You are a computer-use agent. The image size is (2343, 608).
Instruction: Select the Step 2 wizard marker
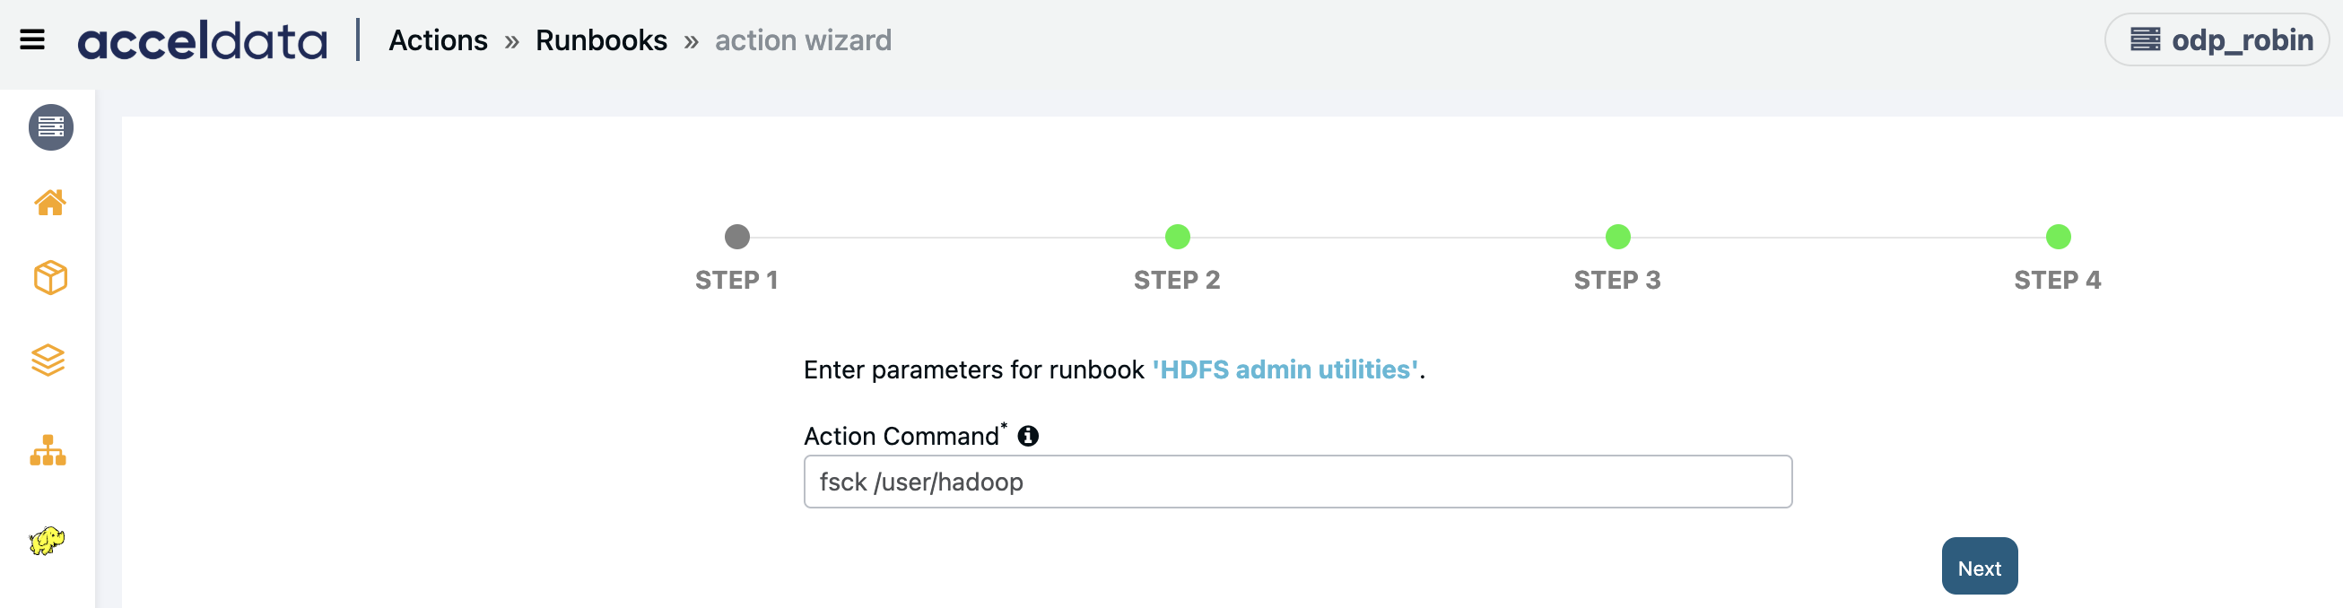(1177, 238)
